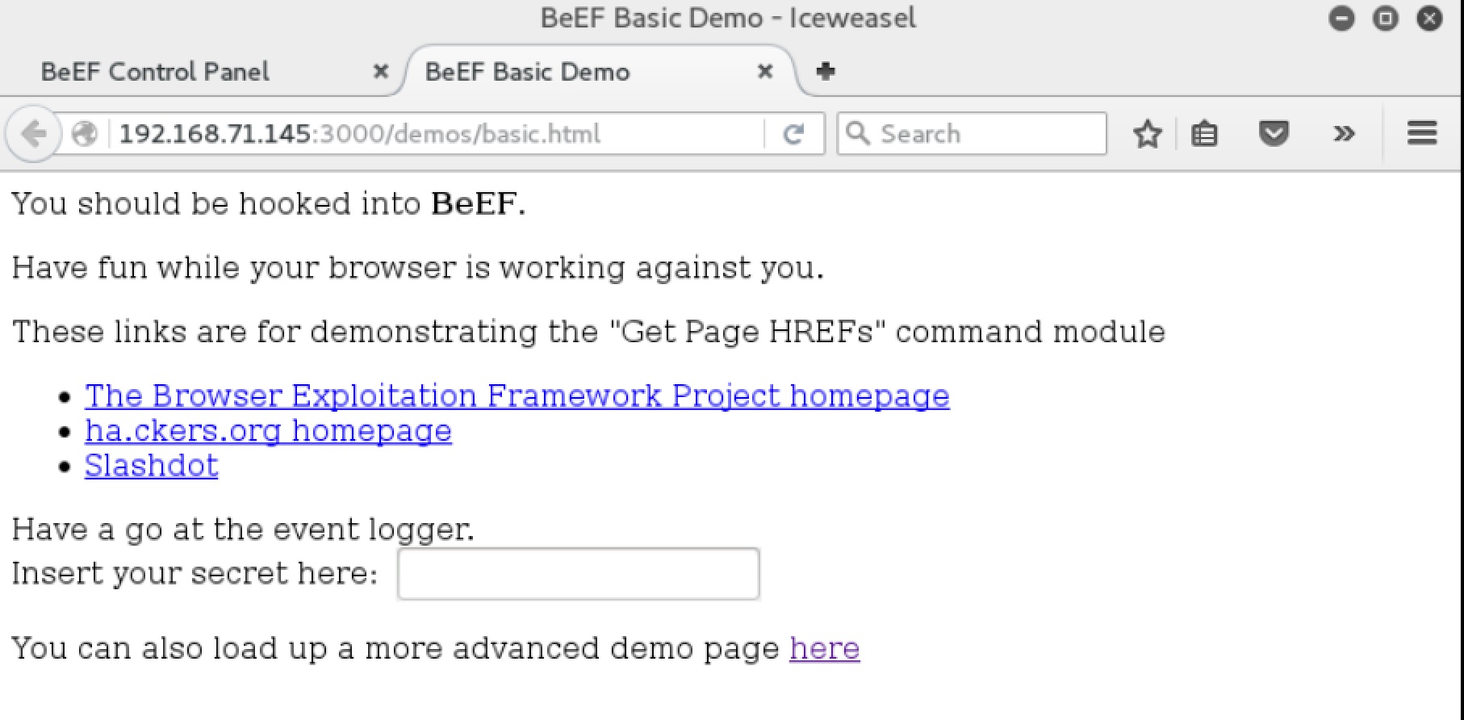
Task: Reload the page with the refresh icon
Action: point(793,134)
